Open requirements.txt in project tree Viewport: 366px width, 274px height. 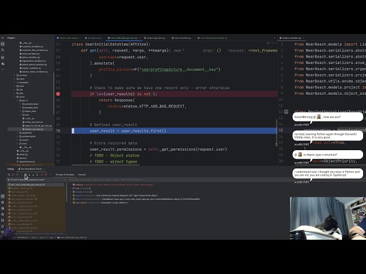click(26, 162)
